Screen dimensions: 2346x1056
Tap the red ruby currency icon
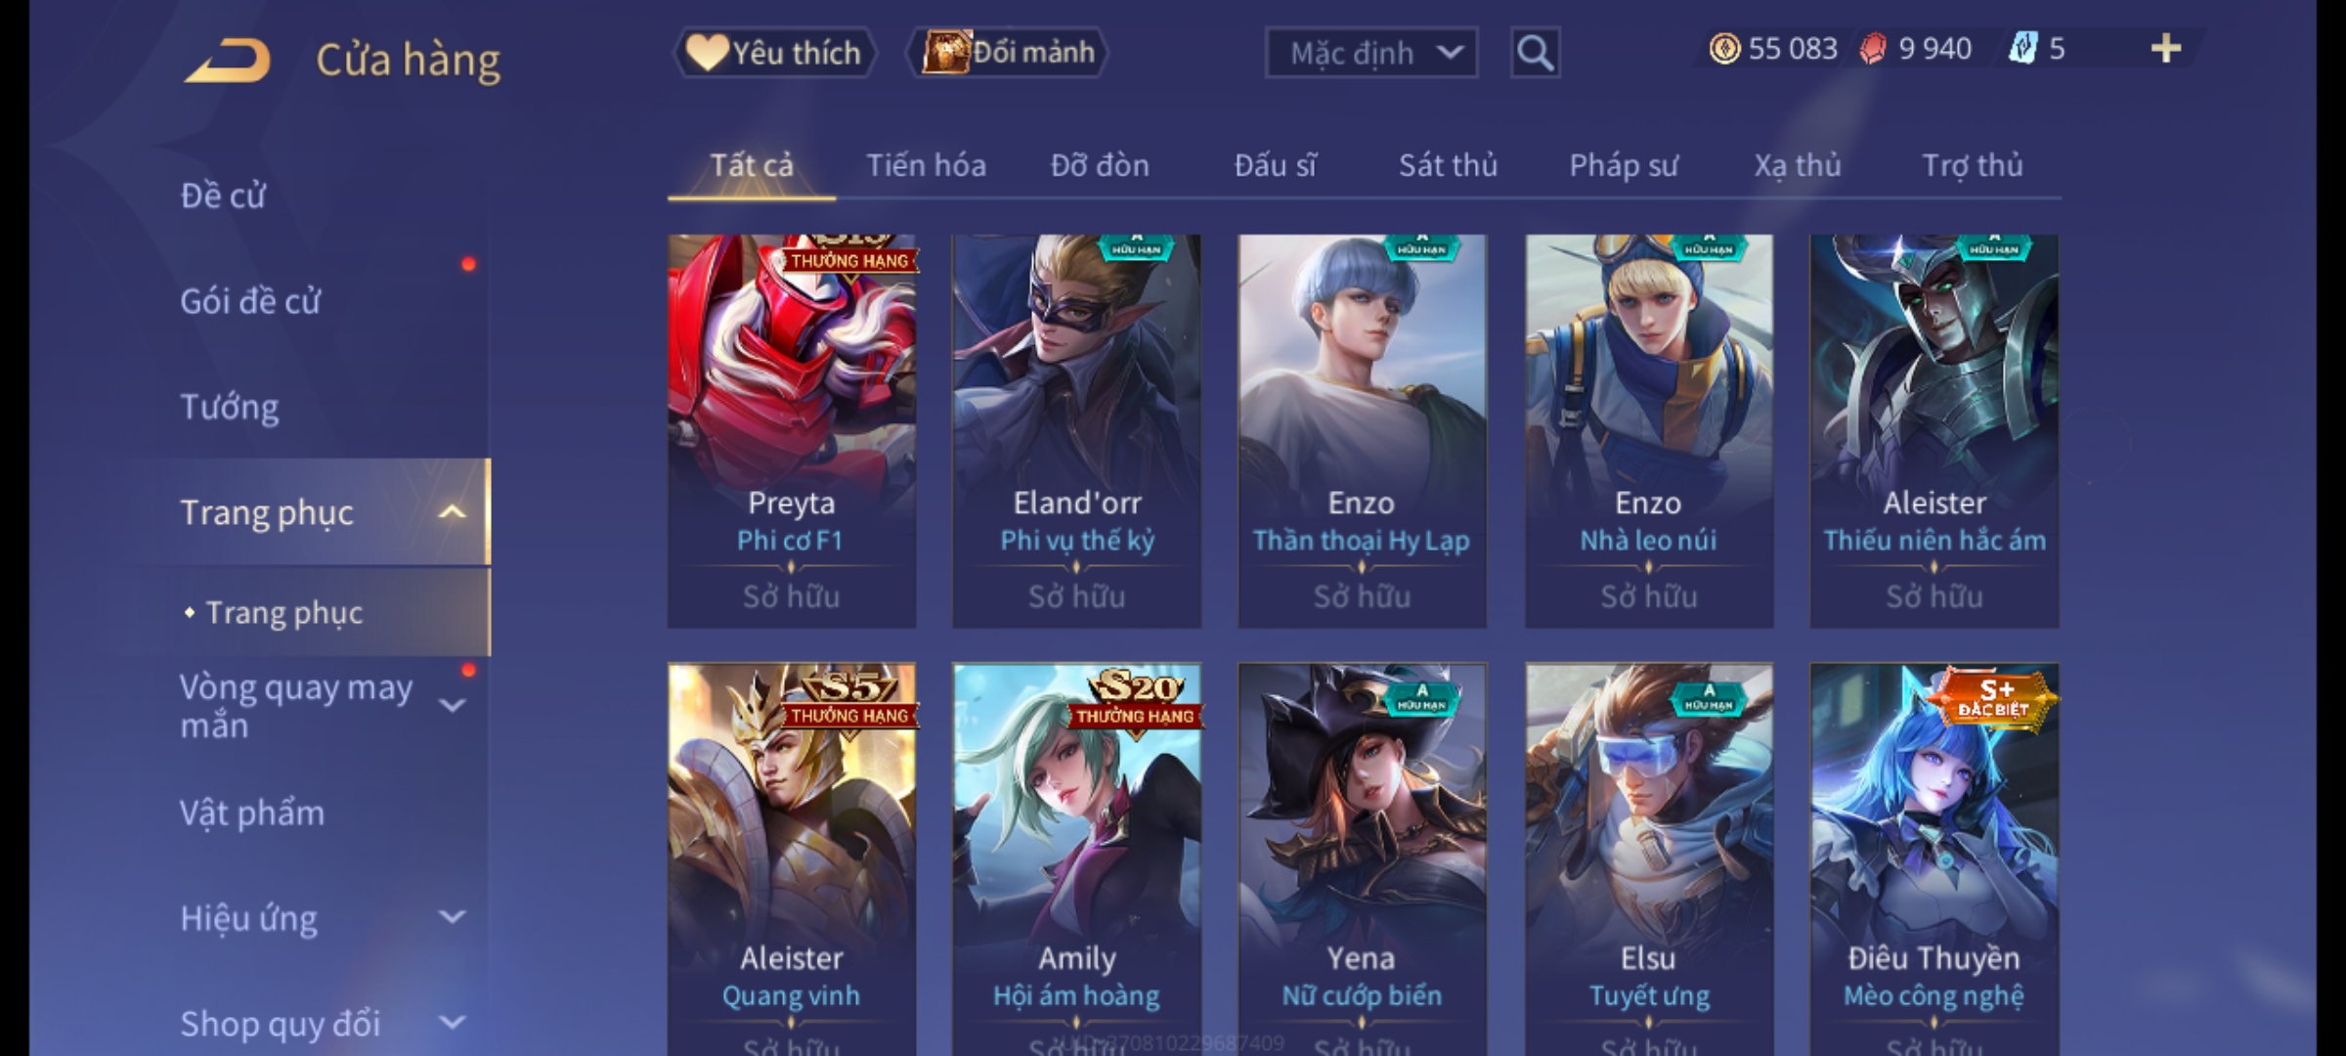tap(1873, 49)
